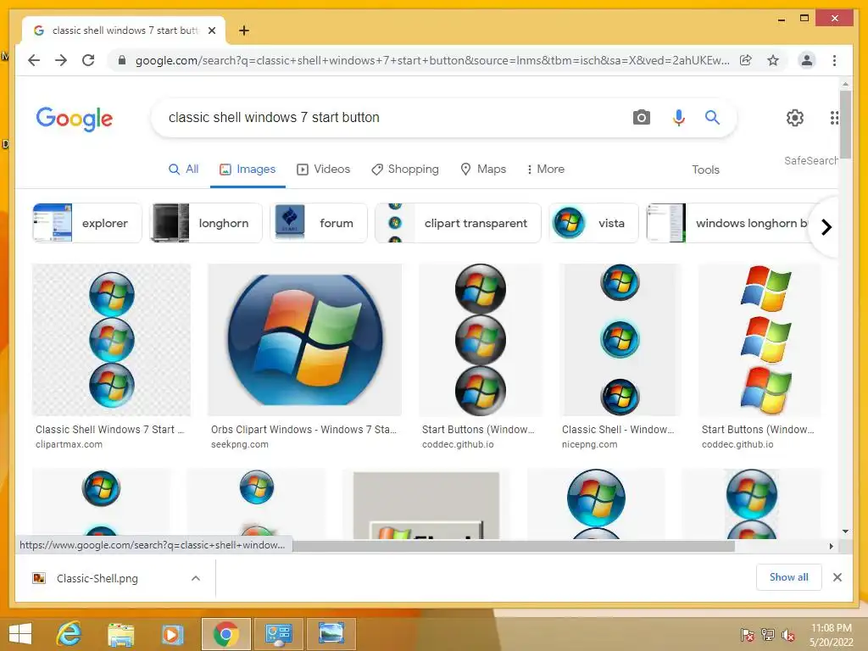Open File Explorer from taskbar
868x651 pixels.
tap(120, 634)
